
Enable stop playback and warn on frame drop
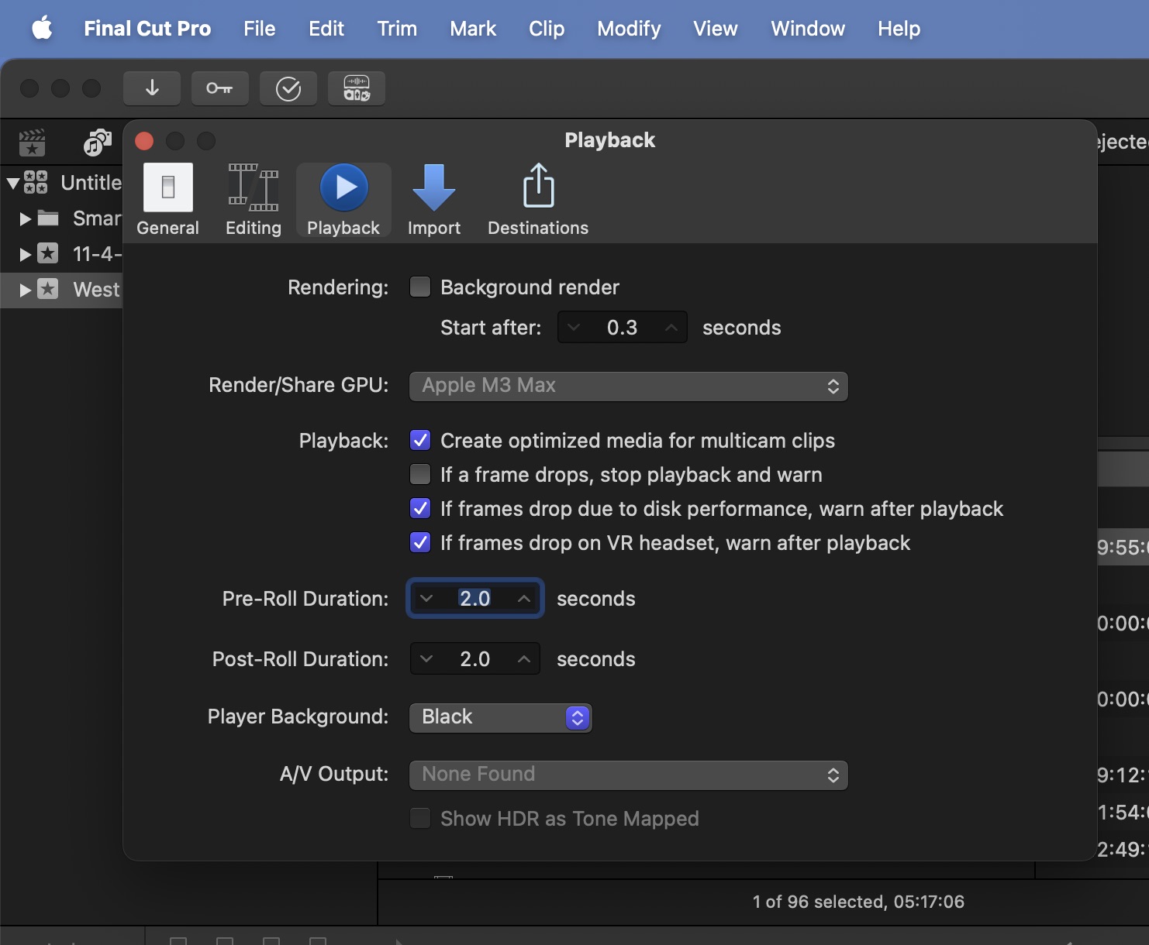(420, 475)
